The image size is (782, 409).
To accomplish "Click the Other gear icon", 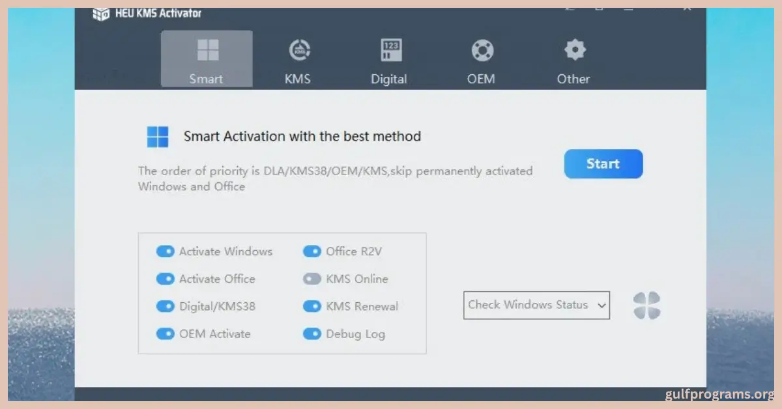I will point(574,50).
